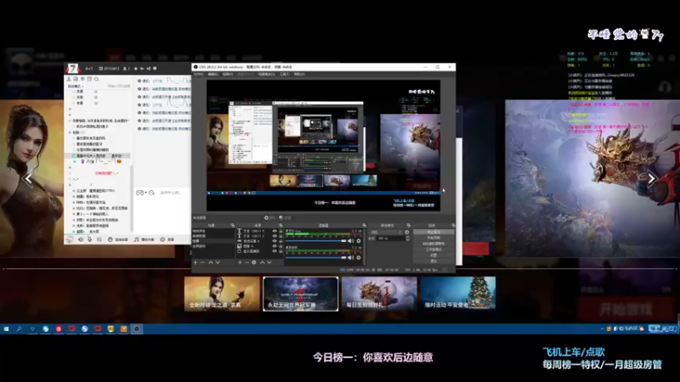Open the 视图(V) menu in OBS
The height and width of the screenshot is (382, 680).
[x=228, y=75]
